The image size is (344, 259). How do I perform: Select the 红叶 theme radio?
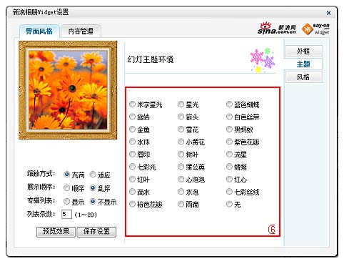click(x=132, y=179)
